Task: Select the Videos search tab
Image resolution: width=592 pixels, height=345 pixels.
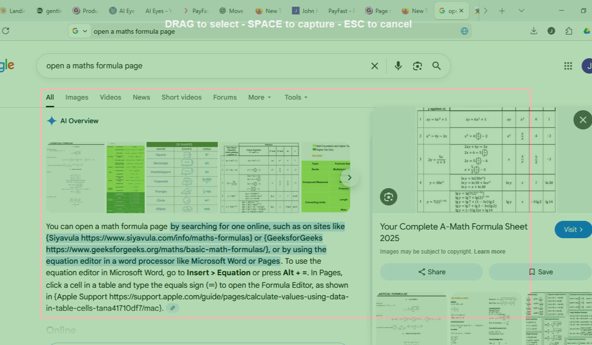Action: coord(110,97)
